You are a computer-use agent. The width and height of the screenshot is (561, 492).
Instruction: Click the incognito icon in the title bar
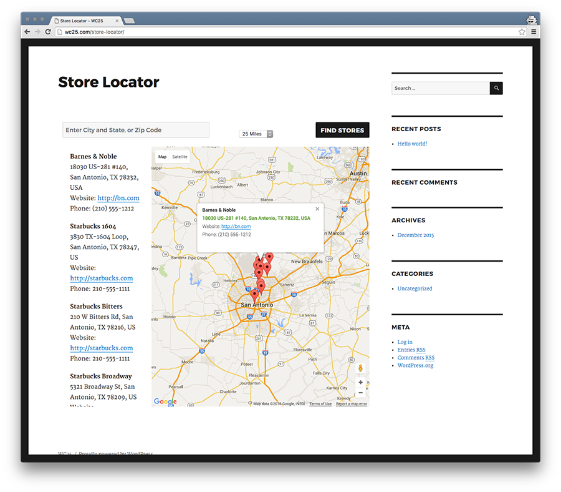click(x=531, y=19)
